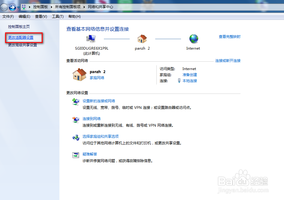Open 连接到网络 link
The width and height of the screenshot is (284, 200).
[x=92, y=119]
